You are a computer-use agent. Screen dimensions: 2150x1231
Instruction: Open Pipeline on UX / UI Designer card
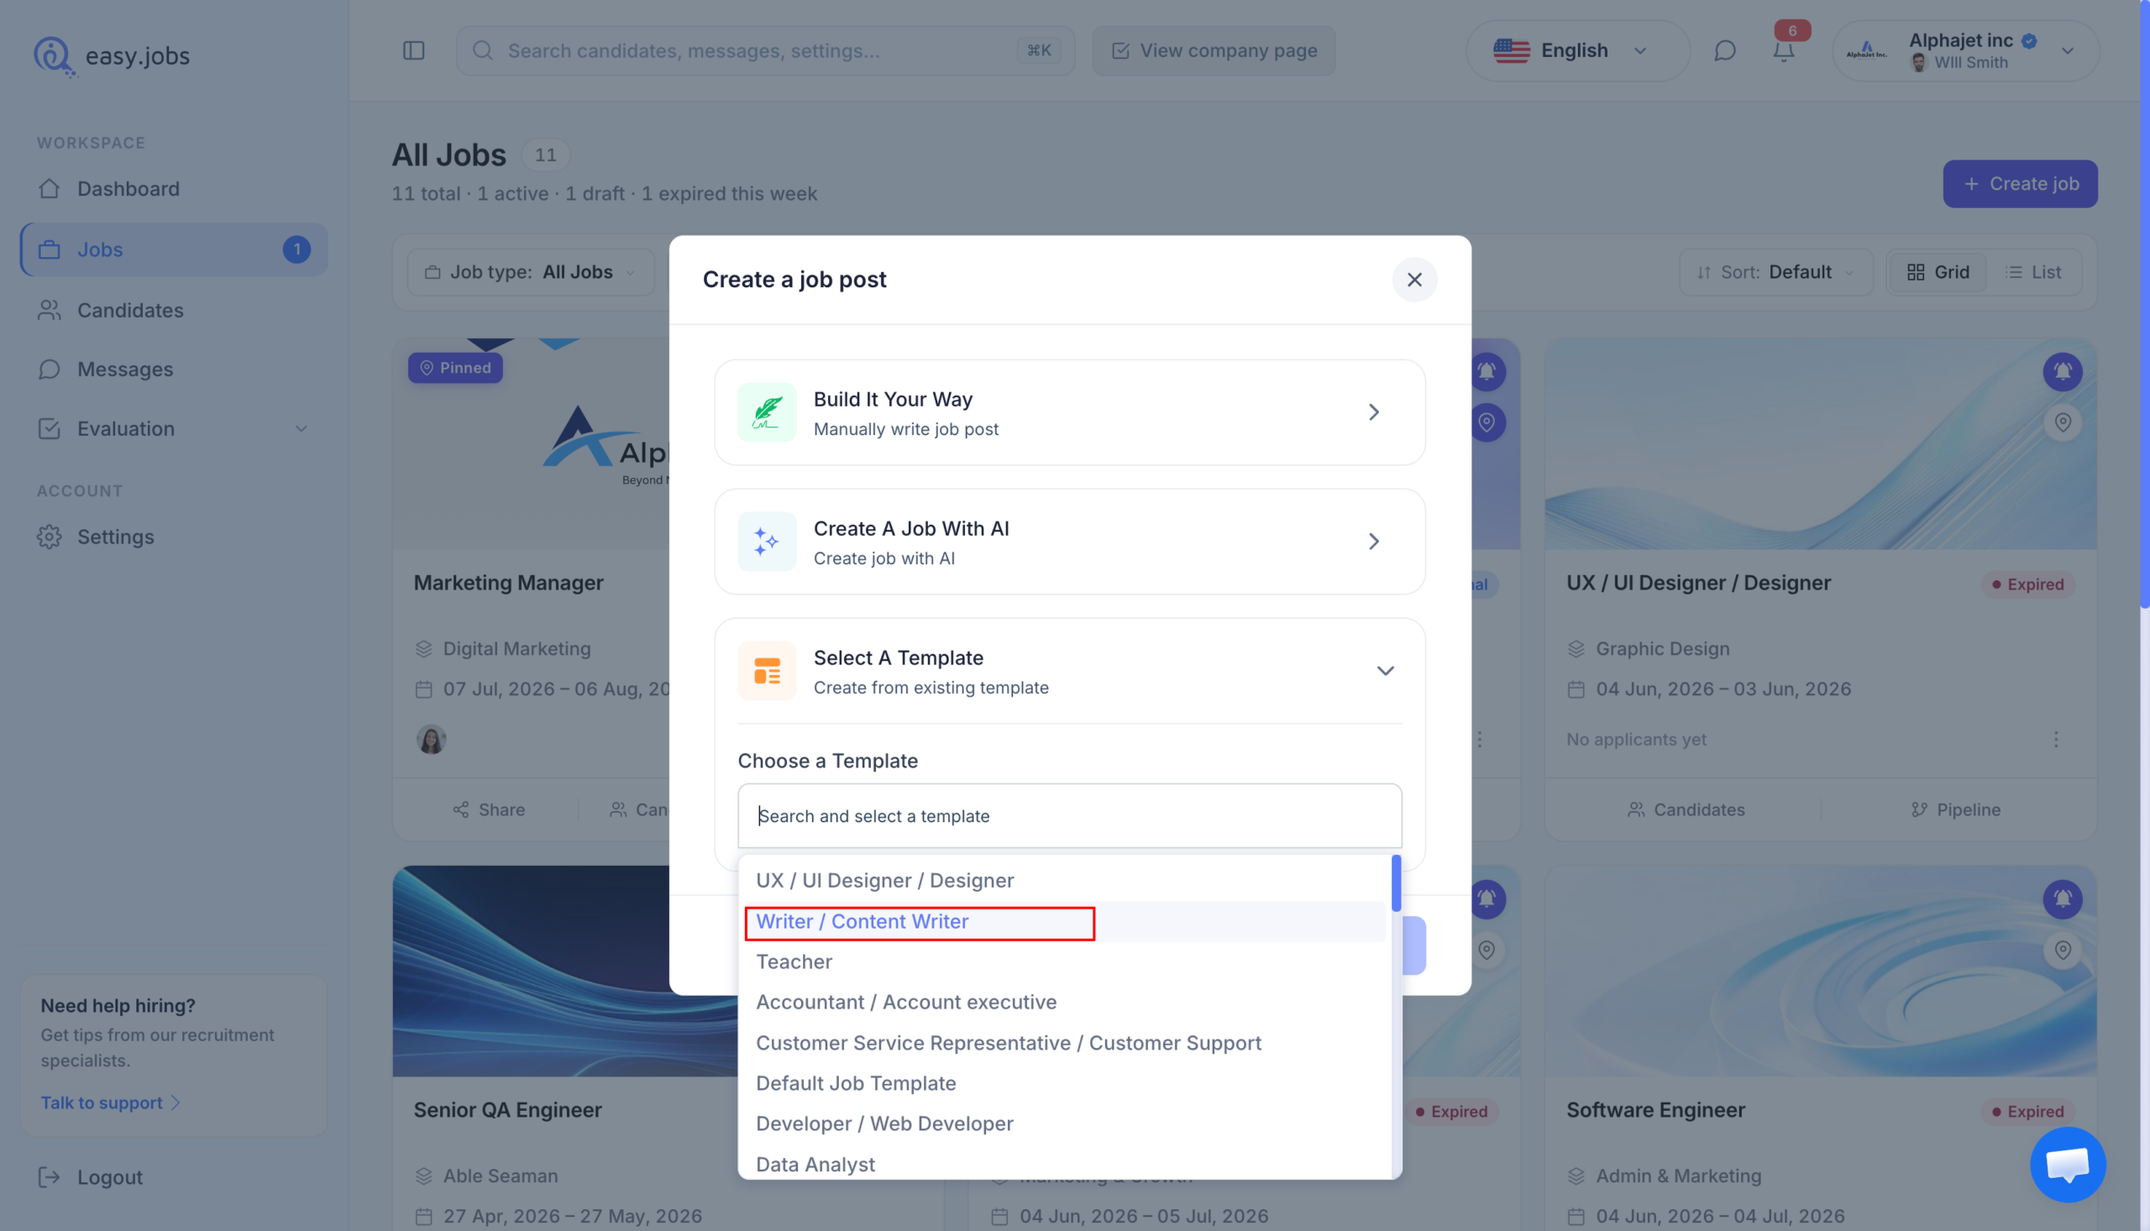(1955, 810)
